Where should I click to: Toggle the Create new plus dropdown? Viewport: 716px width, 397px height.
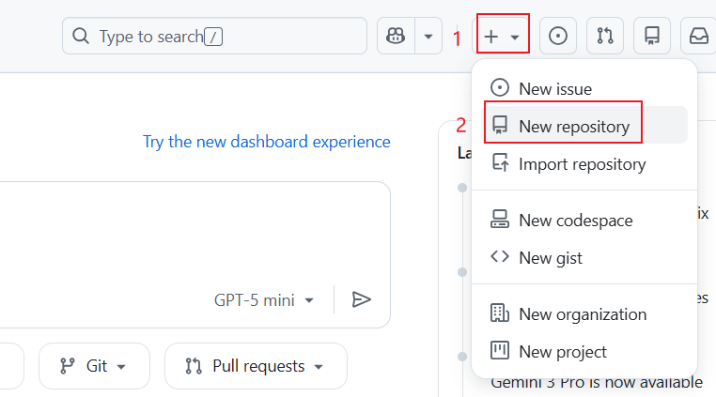[x=503, y=37]
